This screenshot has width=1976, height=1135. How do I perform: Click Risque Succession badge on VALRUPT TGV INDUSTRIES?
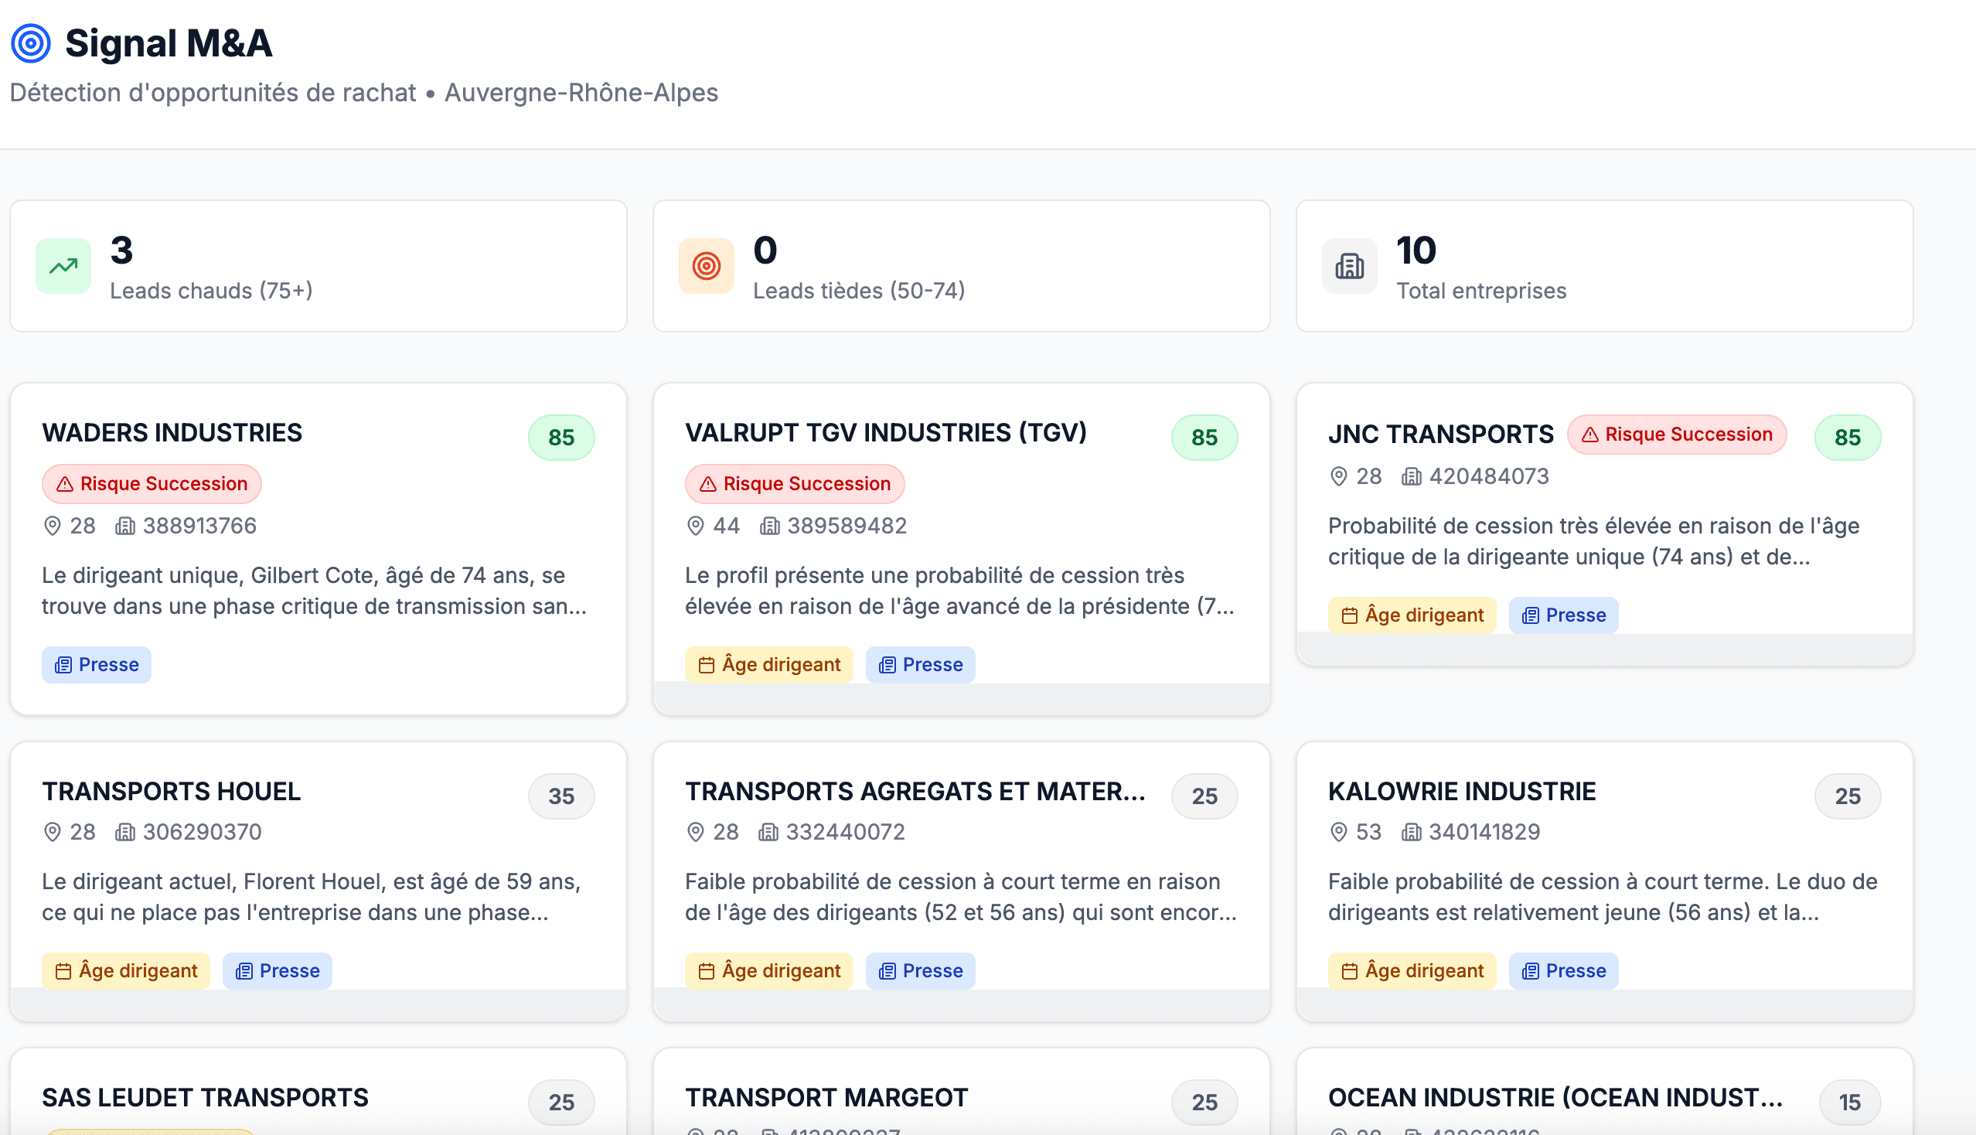point(794,484)
